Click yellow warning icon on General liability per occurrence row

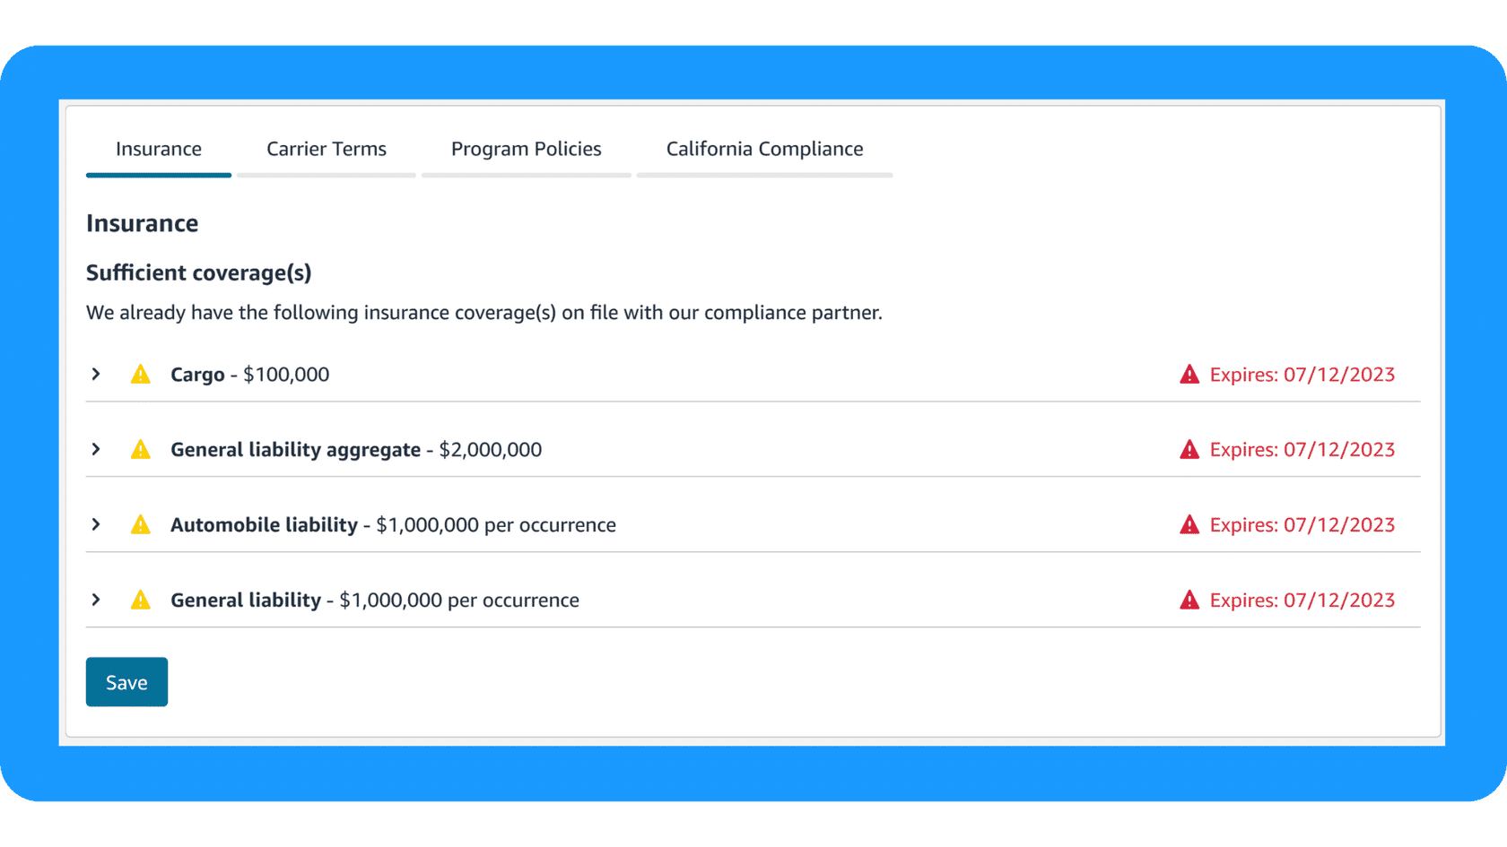tap(141, 601)
